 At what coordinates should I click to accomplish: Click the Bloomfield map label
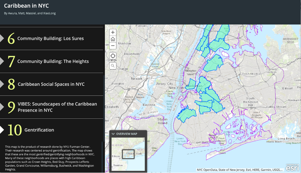(x=132, y=54)
